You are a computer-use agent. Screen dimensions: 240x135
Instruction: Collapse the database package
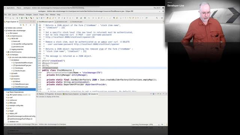click(x=10, y=60)
